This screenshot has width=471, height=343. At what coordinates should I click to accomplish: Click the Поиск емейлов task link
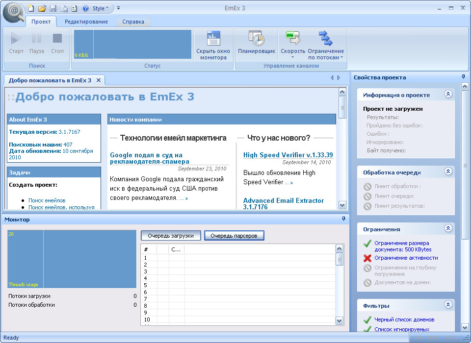pyautogui.click(x=47, y=200)
